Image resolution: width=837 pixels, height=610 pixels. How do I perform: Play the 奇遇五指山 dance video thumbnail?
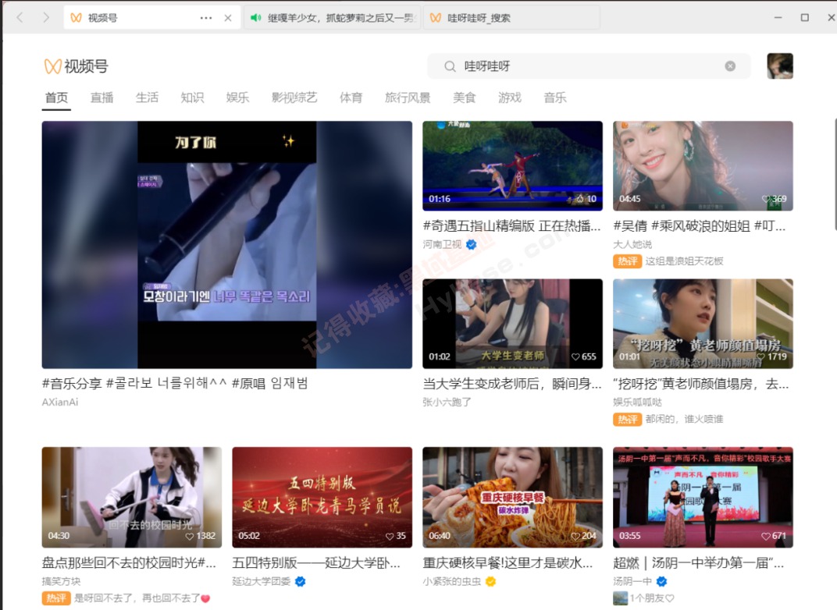tap(512, 166)
